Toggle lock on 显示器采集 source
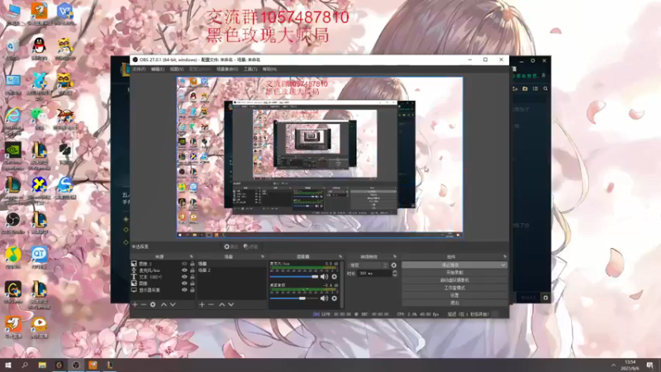 click(x=193, y=290)
